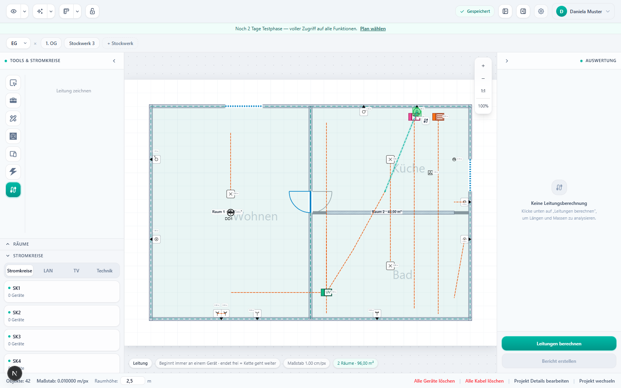Collapse the Tools & Stromkreise panel
Screen dimensions: 621x388
point(114,61)
